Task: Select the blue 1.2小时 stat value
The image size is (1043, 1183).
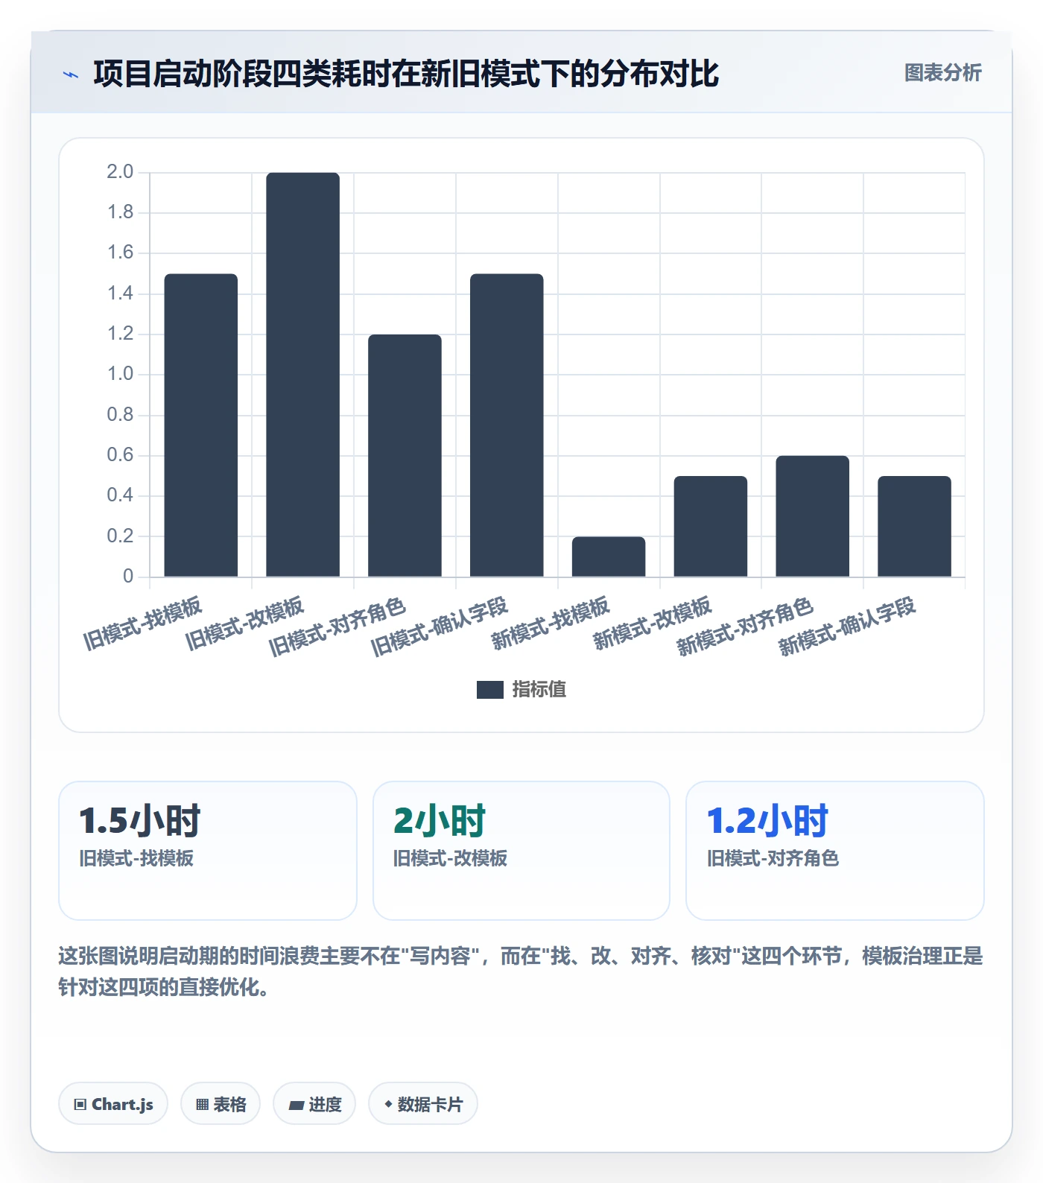Action: pos(767,821)
